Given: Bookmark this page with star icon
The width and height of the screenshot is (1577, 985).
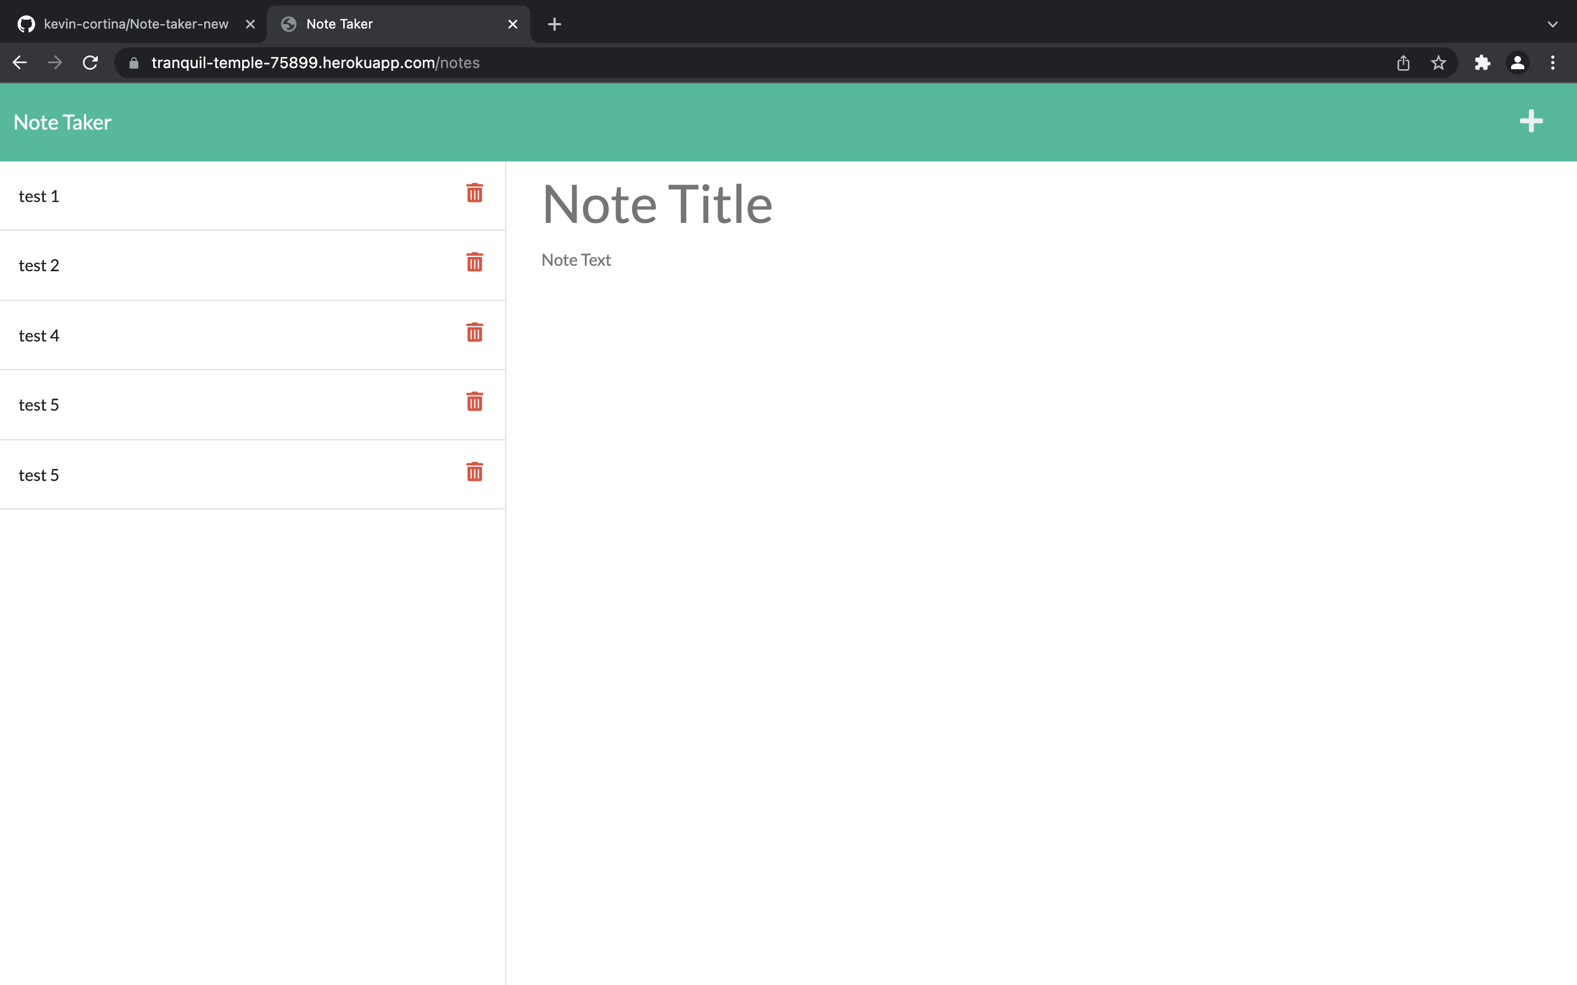Looking at the screenshot, I should (x=1438, y=63).
